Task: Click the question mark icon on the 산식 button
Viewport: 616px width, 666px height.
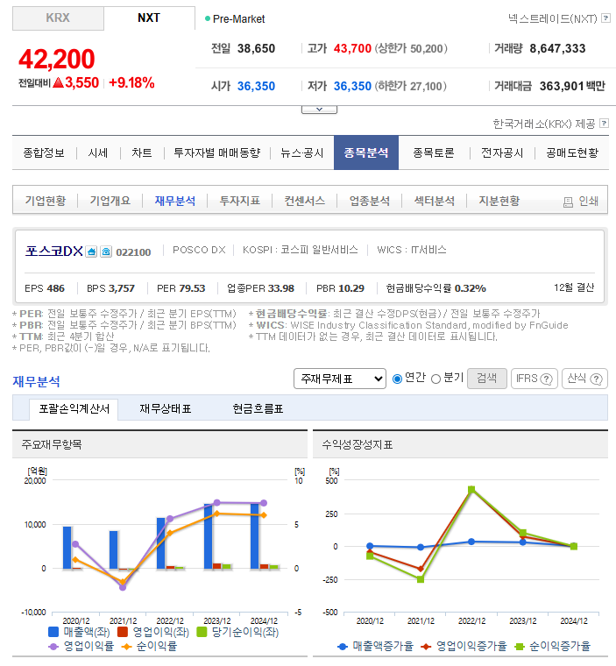Action: tap(597, 379)
